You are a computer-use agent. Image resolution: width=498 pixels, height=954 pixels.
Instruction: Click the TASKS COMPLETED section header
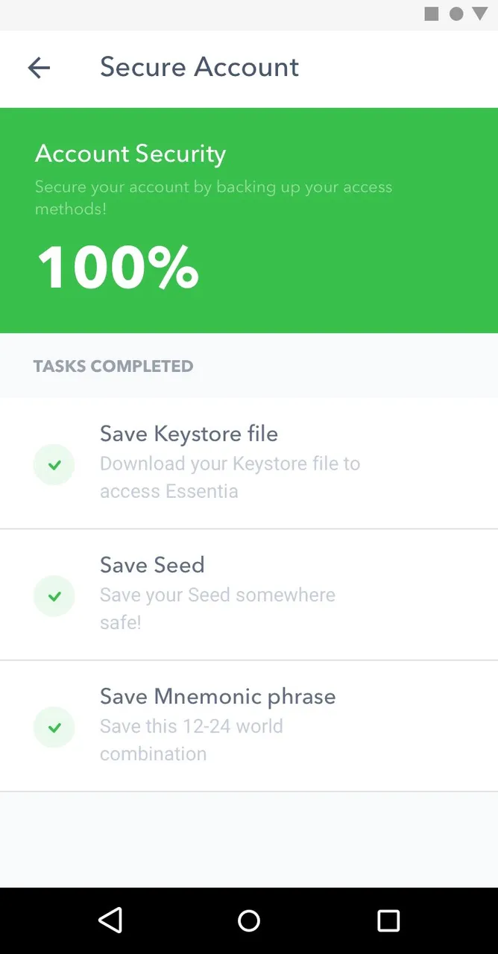(x=113, y=366)
